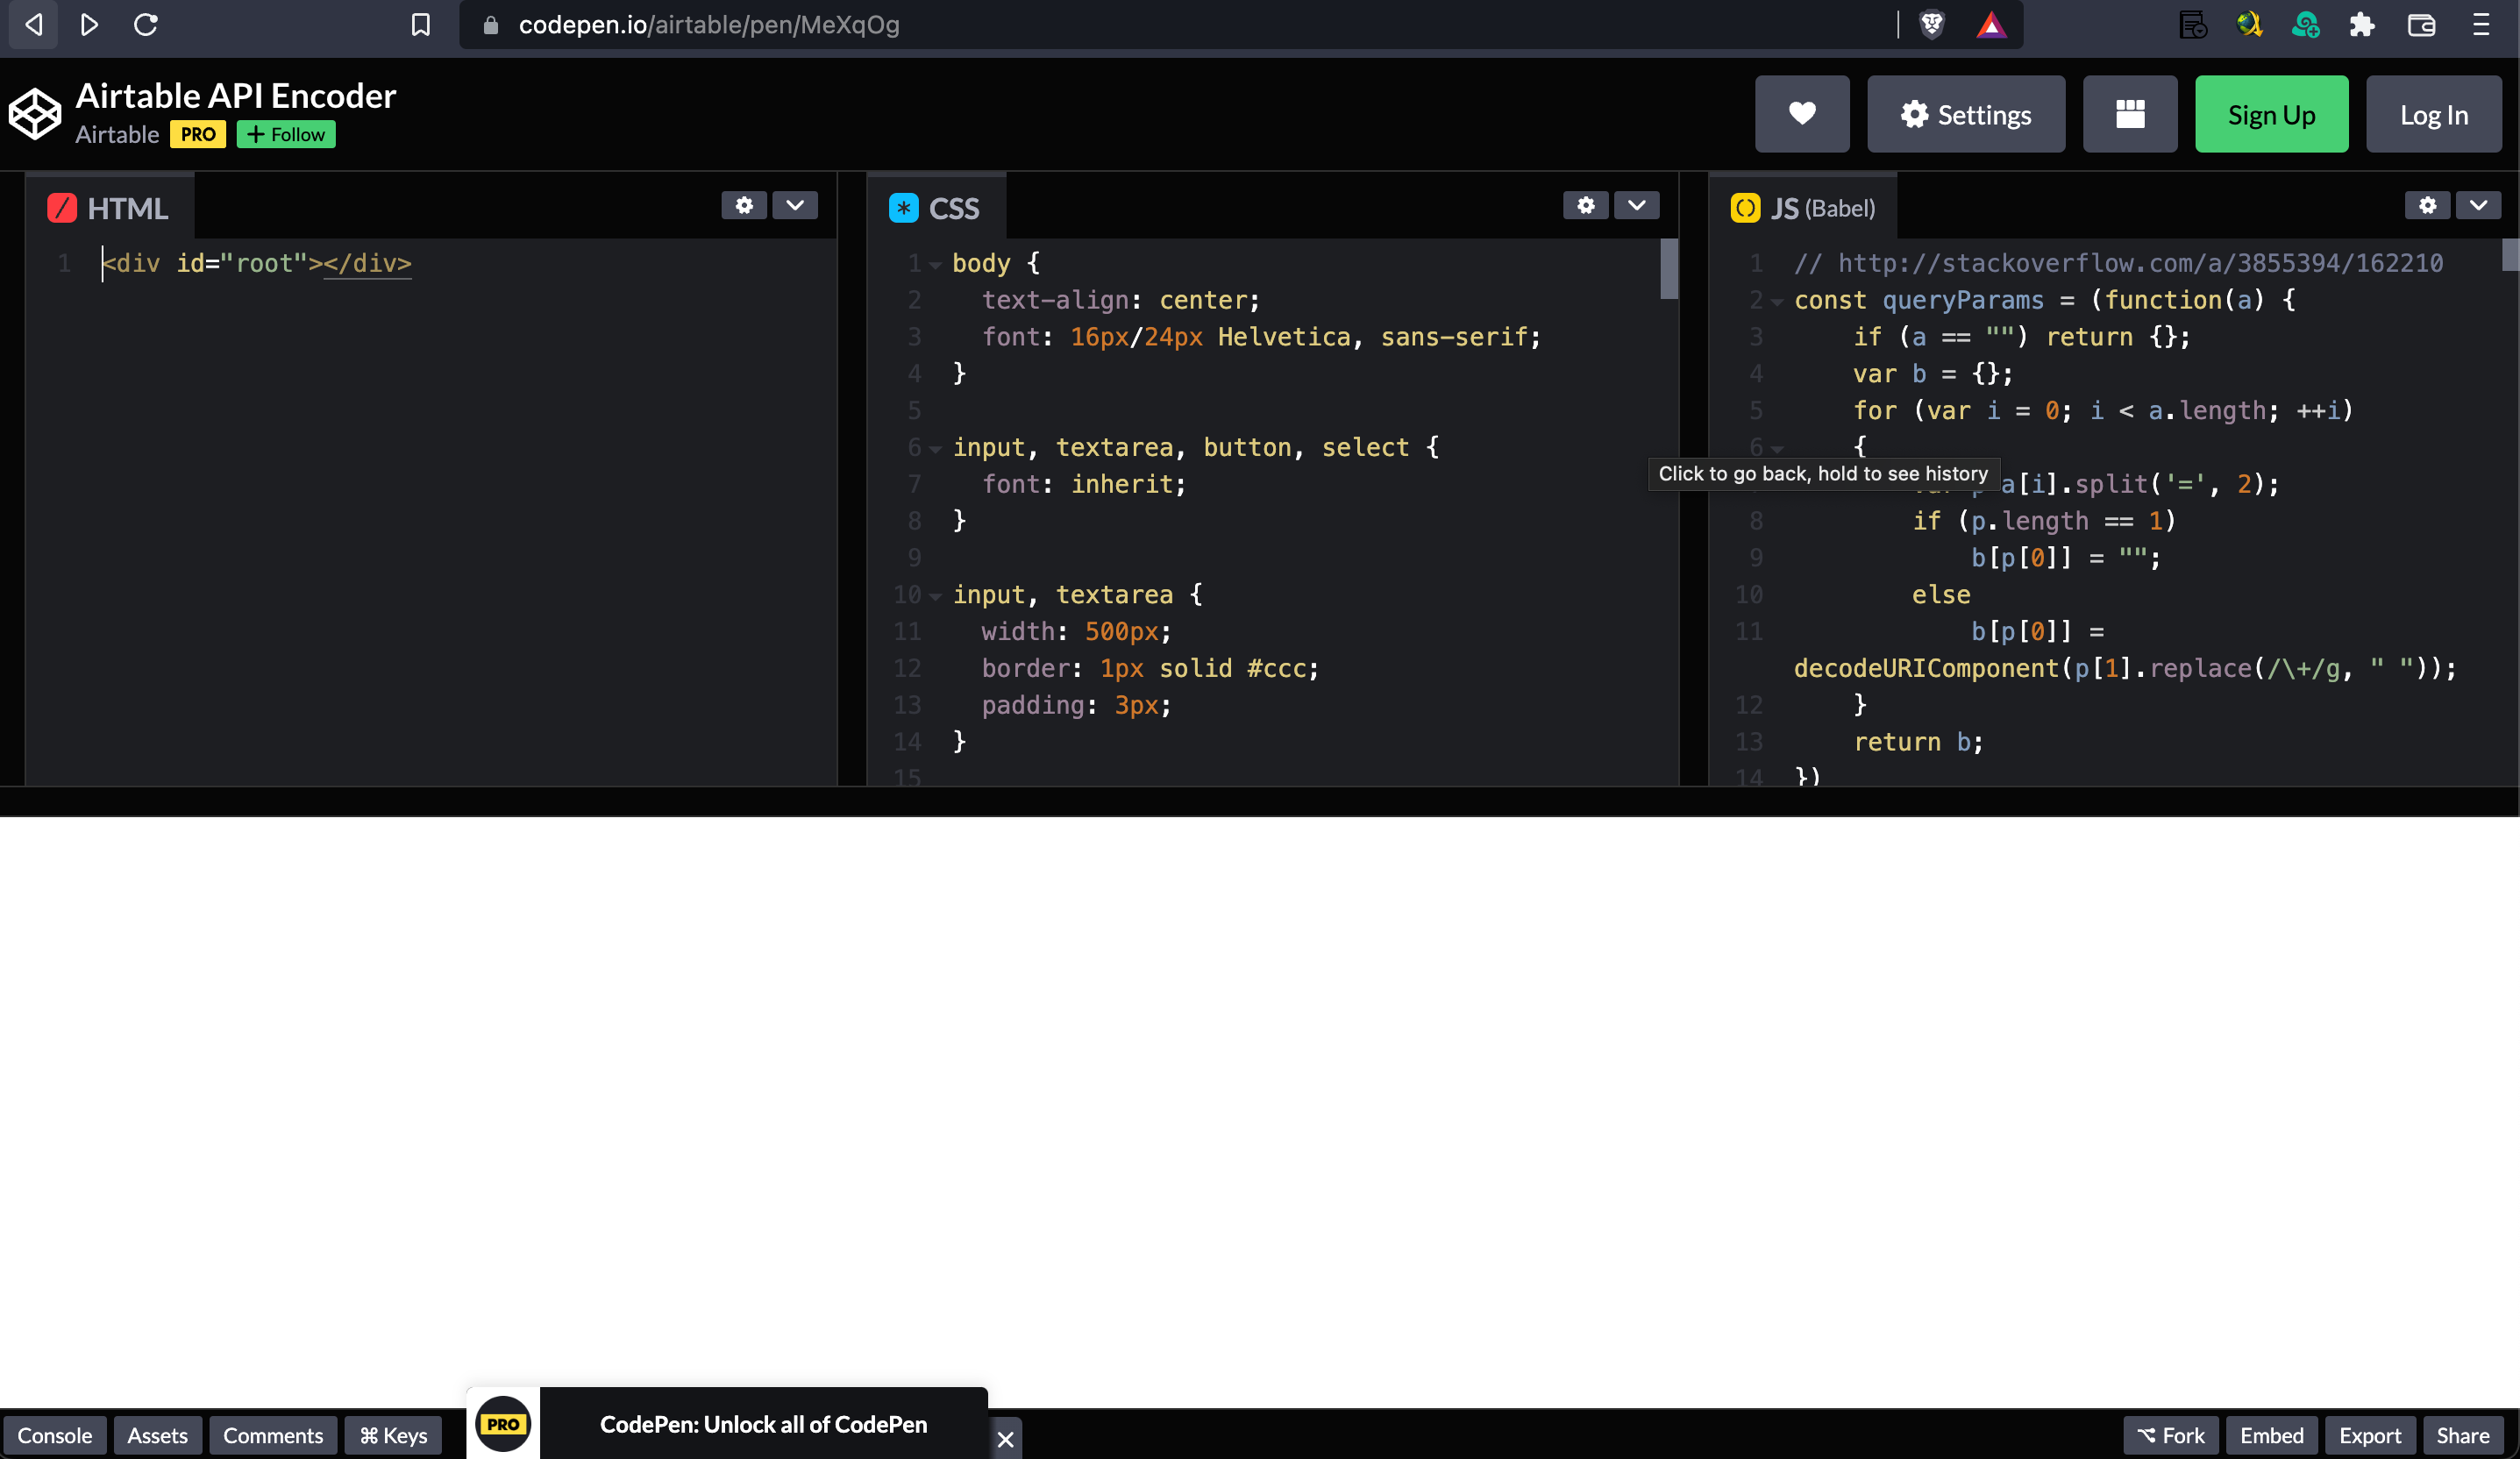Fold JS function at line 2
The width and height of the screenshot is (2520, 1459).
click(1777, 302)
